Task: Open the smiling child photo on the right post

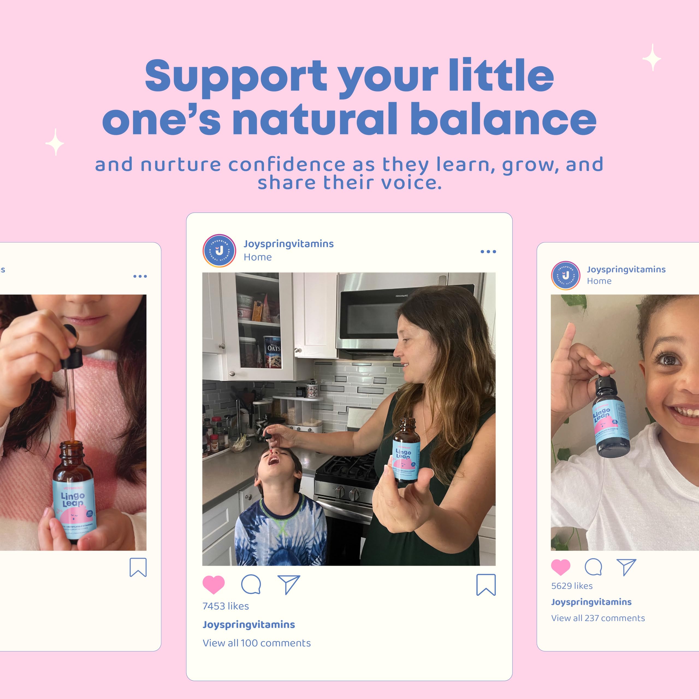Action: click(x=625, y=423)
